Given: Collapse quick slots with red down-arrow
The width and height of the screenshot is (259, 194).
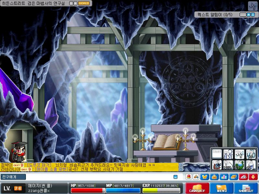Looking at the screenshot, I should pyautogui.click(x=253, y=177).
